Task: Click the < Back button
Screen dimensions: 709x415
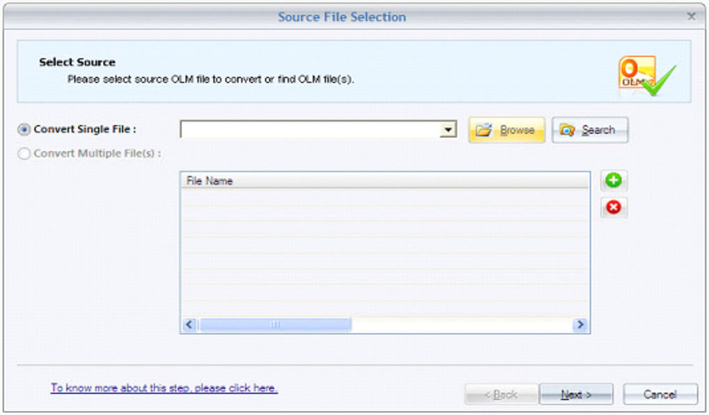Action: (x=501, y=394)
